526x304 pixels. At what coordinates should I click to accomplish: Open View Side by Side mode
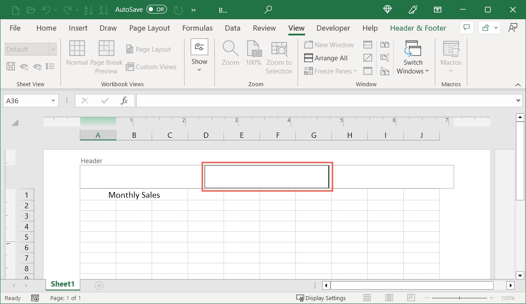[x=385, y=44]
